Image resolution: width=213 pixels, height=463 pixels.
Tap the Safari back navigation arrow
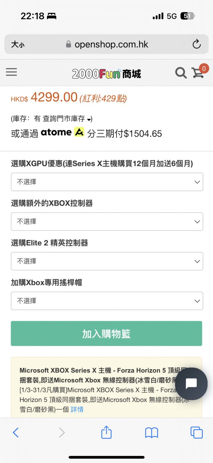point(16,432)
